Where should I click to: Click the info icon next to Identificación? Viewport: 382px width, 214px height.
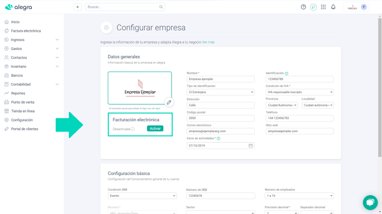[286, 73]
